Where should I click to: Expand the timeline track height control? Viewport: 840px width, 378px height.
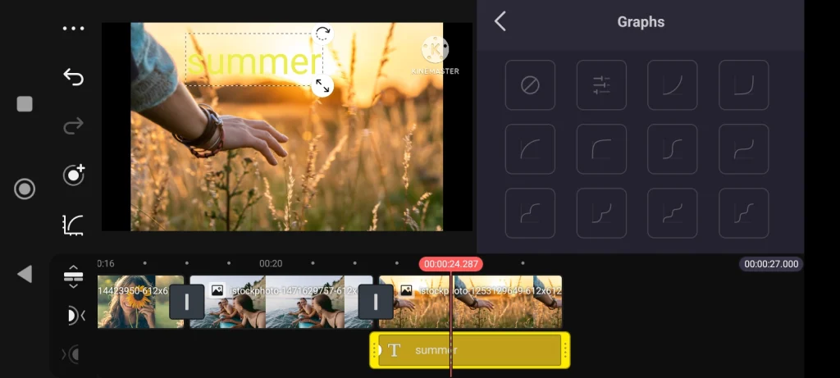pyautogui.click(x=74, y=276)
